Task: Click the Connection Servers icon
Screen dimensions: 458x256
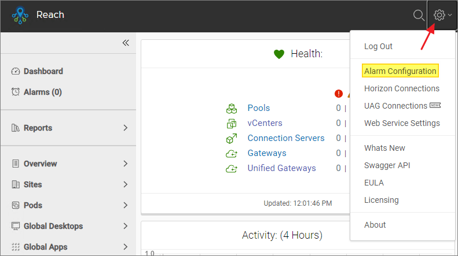Action: click(232, 138)
